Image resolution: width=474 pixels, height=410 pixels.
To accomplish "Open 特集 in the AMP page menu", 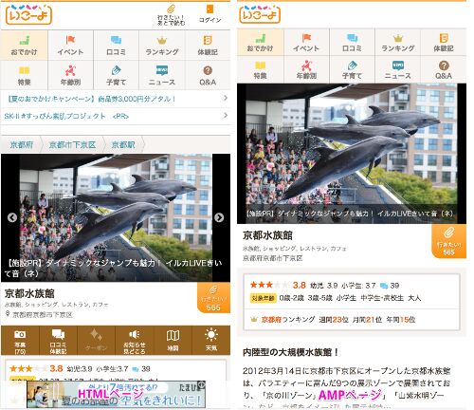I will (x=260, y=70).
